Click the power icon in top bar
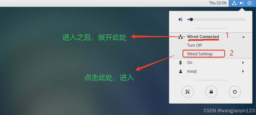This screenshot has width=256, height=115. click(249, 3)
